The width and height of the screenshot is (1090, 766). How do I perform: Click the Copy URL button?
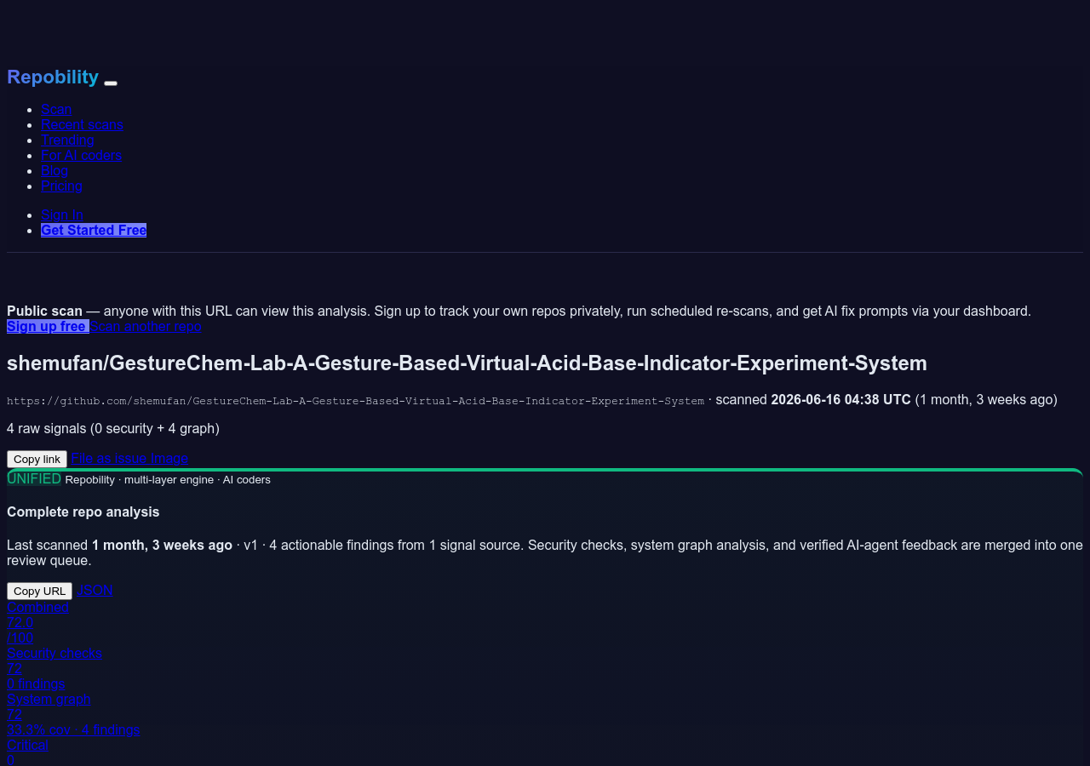(x=39, y=591)
